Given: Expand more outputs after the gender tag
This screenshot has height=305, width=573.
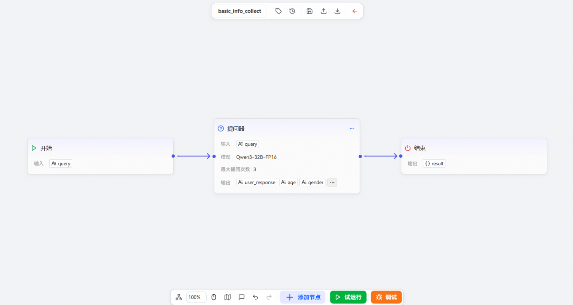Looking at the screenshot, I should coord(332,182).
